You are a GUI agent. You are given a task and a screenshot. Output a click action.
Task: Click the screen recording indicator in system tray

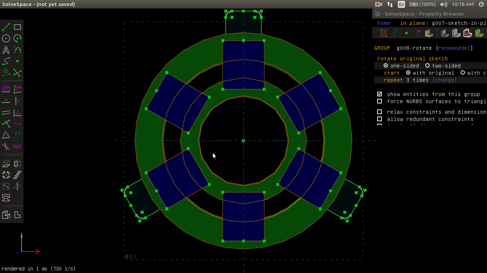(379, 4)
